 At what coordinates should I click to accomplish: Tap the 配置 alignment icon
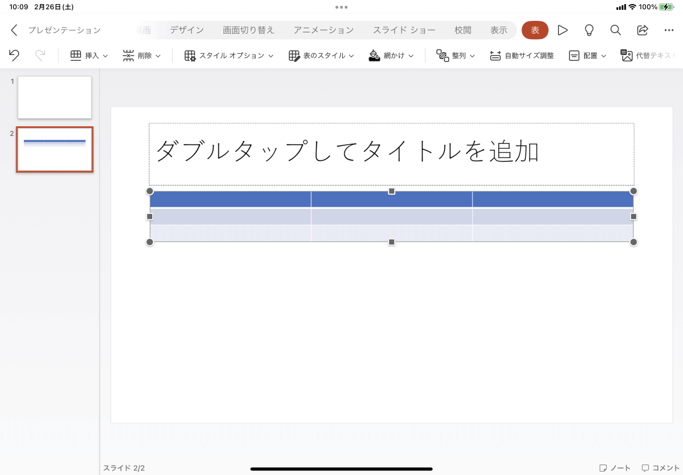click(x=574, y=56)
